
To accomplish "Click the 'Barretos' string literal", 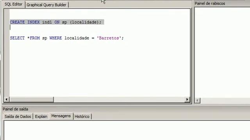I will tap(109, 38).
